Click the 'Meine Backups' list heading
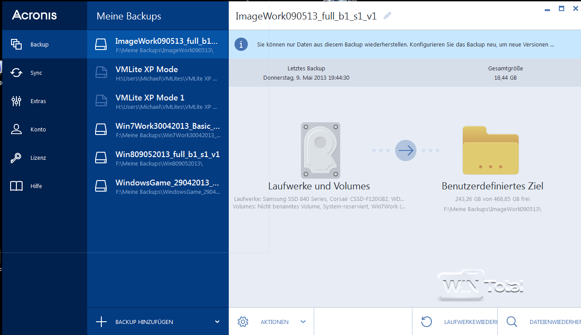This screenshot has height=335, width=581. pos(129,16)
